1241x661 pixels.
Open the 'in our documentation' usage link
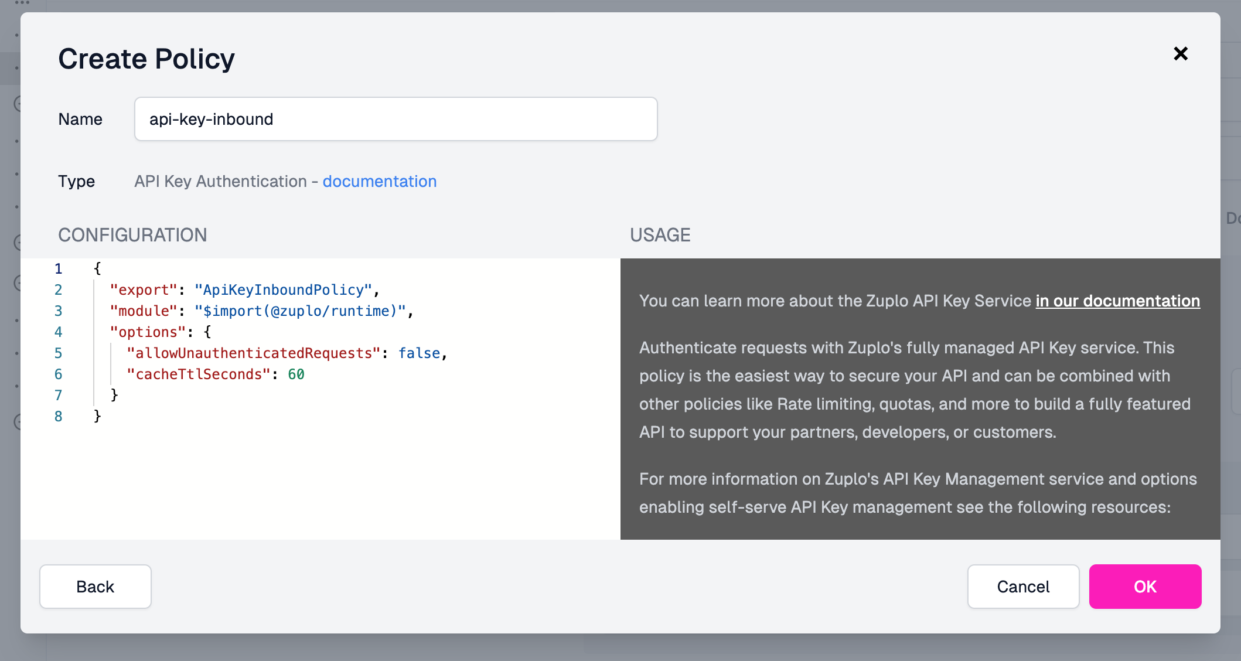click(x=1118, y=301)
